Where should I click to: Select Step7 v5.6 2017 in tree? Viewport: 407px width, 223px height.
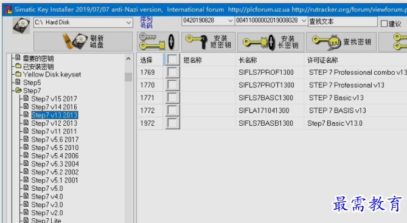[x=55, y=140]
